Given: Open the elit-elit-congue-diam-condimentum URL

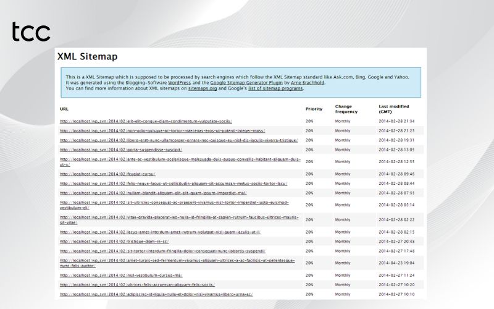Looking at the screenshot, I should pyautogui.click(x=146, y=121).
